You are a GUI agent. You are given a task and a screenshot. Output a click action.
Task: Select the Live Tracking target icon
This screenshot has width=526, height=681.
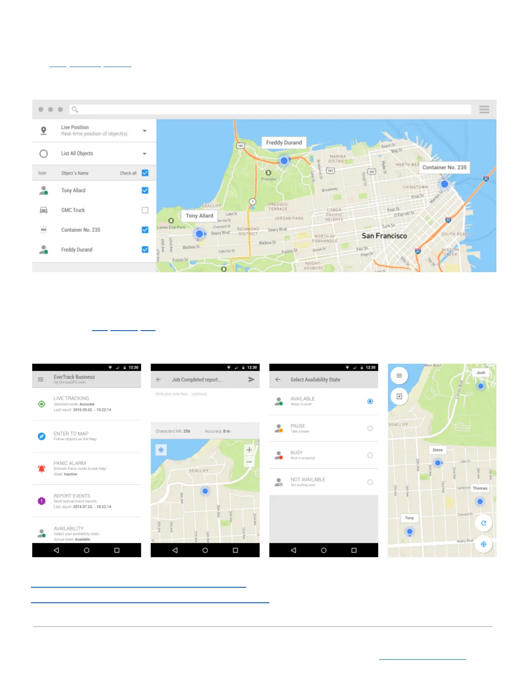[x=42, y=404]
